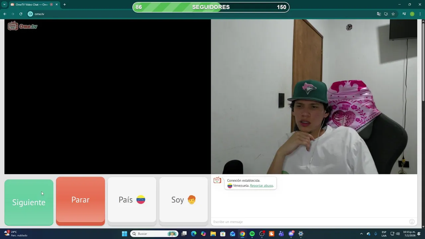Open network status tray icon
Screen dimensions: 425x239
[x=392, y=234]
